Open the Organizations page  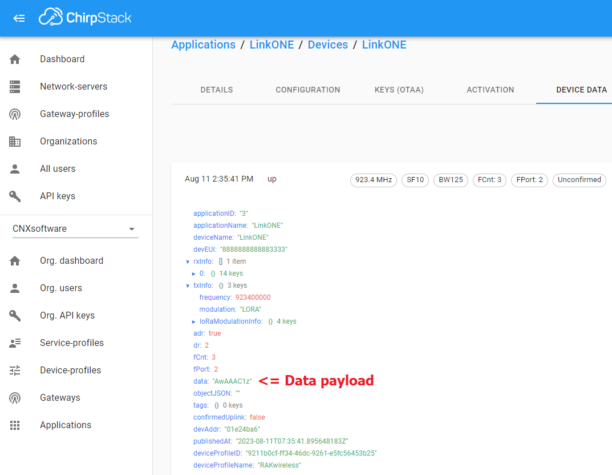pyautogui.click(x=68, y=141)
